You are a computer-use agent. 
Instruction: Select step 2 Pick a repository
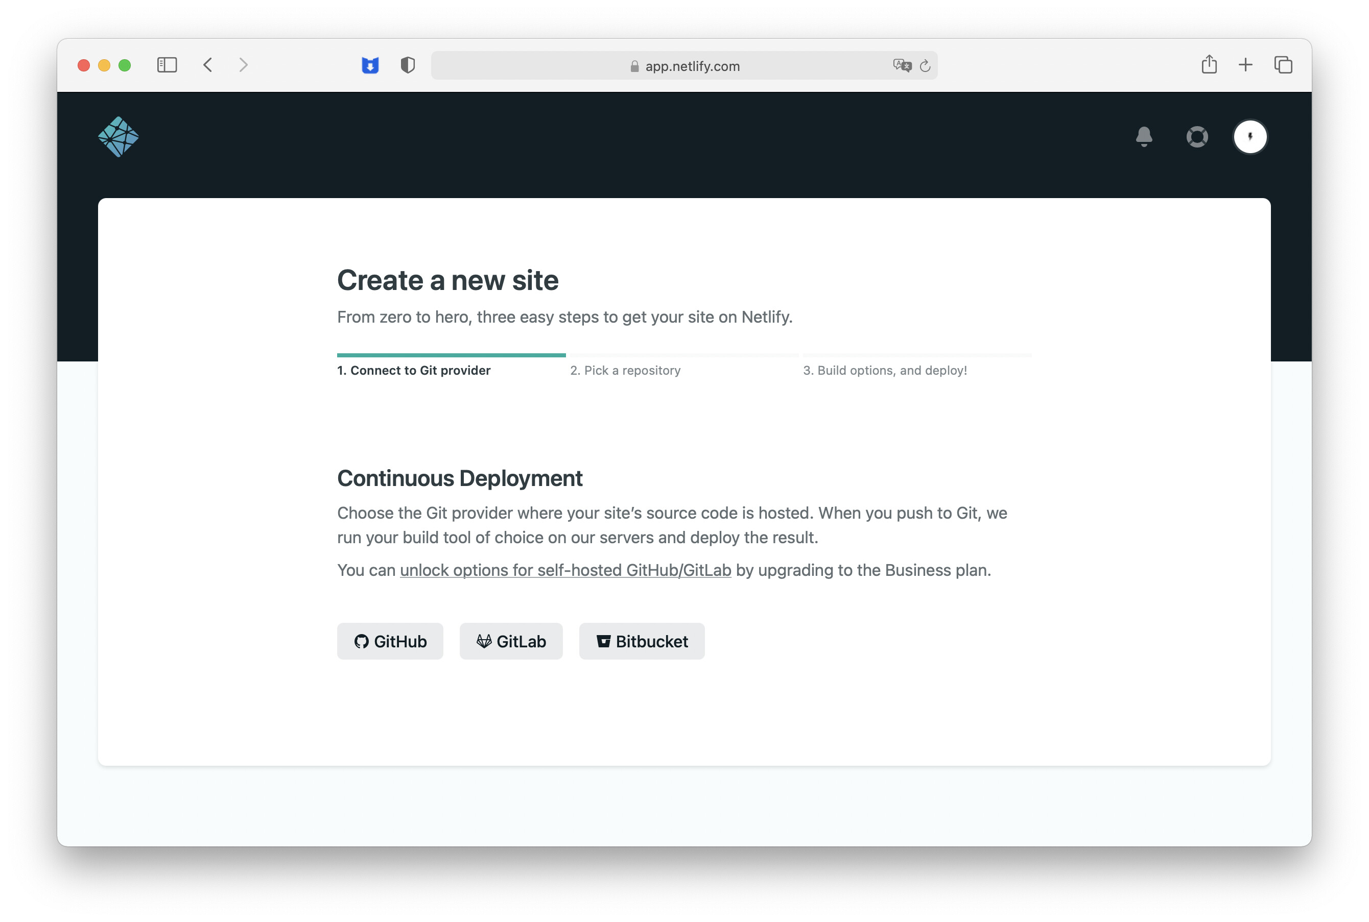[625, 371]
